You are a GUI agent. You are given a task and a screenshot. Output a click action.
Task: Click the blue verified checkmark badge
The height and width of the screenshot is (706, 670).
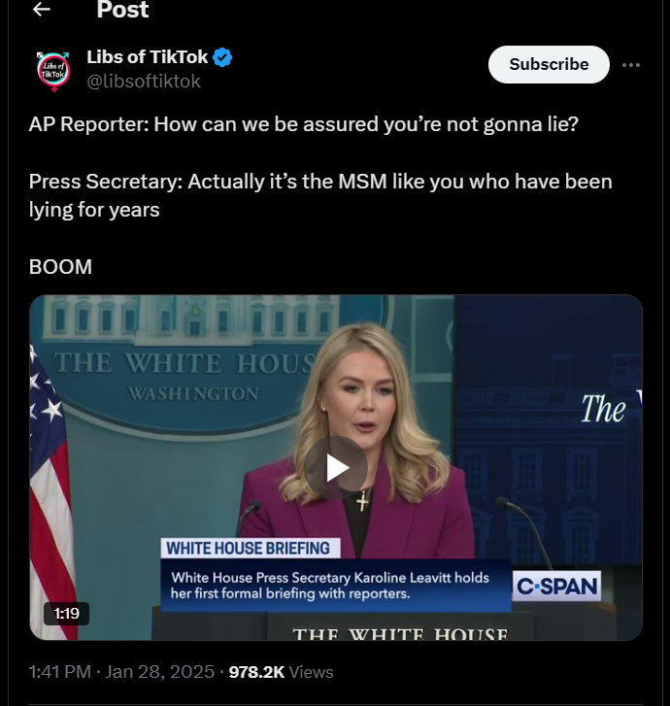click(x=222, y=57)
